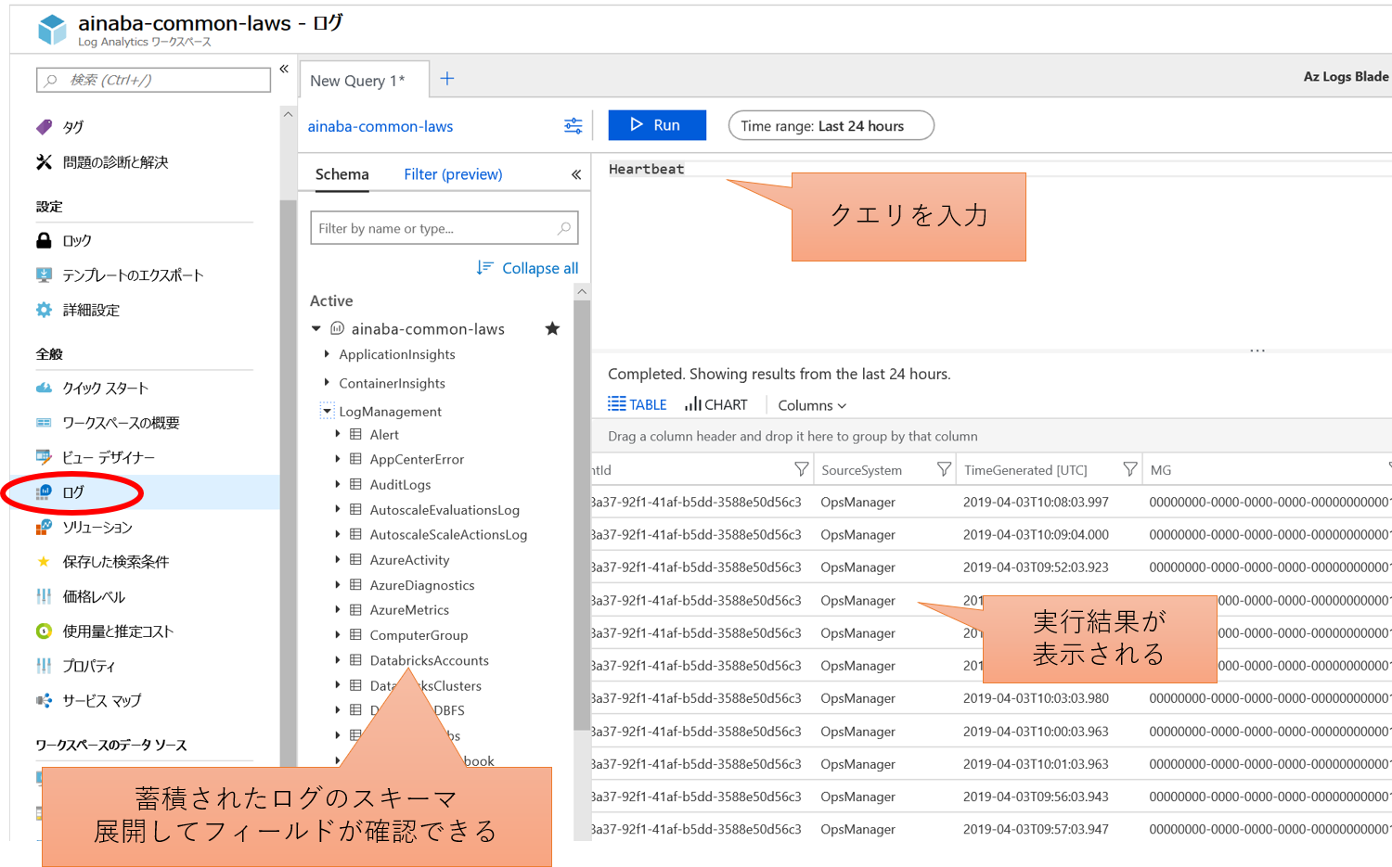The height and width of the screenshot is (867, 1392).
Task: Switch results to TABLE view
Action: coord(638,404)
